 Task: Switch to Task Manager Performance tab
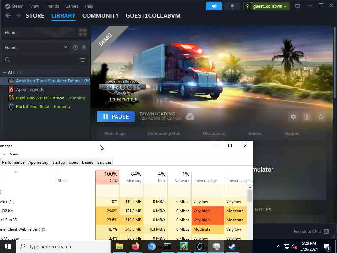coord(13,162)
